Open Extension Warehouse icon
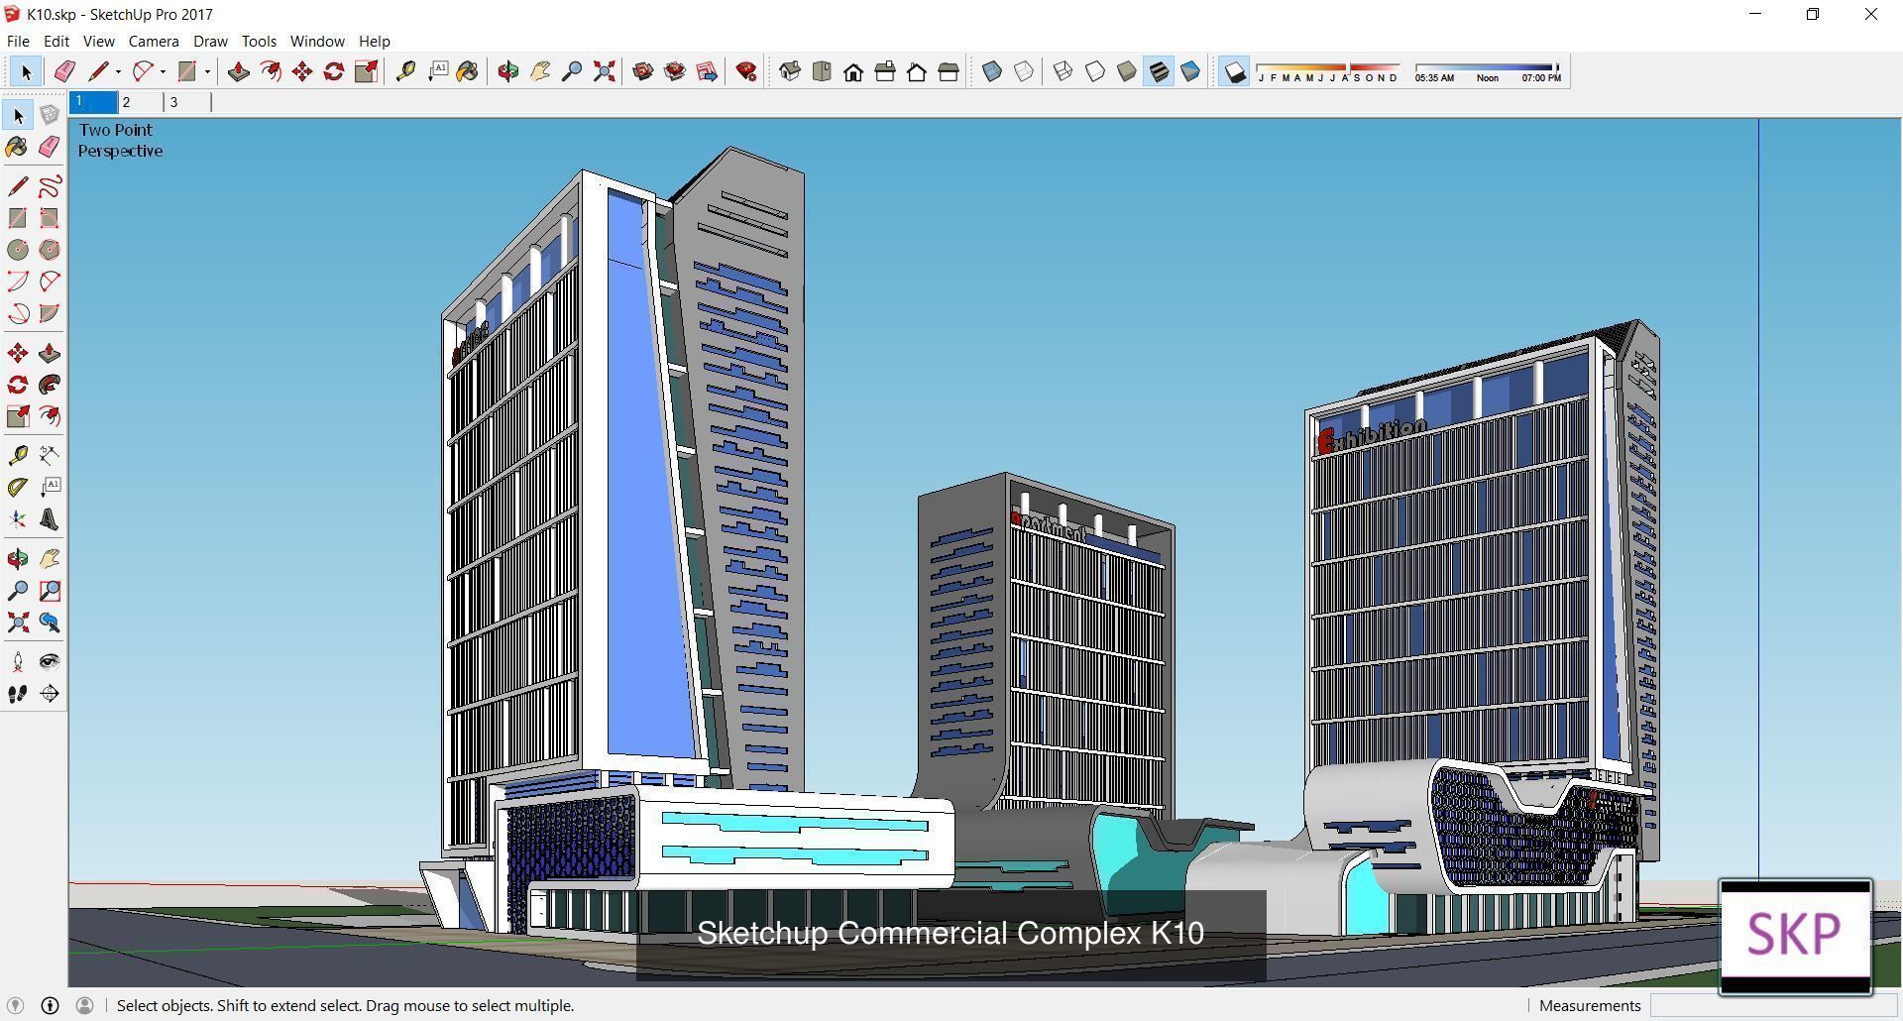 point(675,71)
